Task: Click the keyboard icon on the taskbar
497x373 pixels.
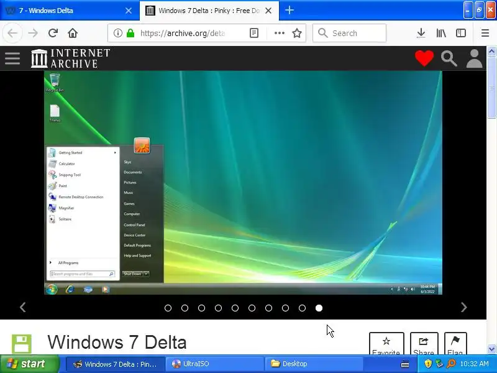Action: pyautogui.click(x=405, y=364)
